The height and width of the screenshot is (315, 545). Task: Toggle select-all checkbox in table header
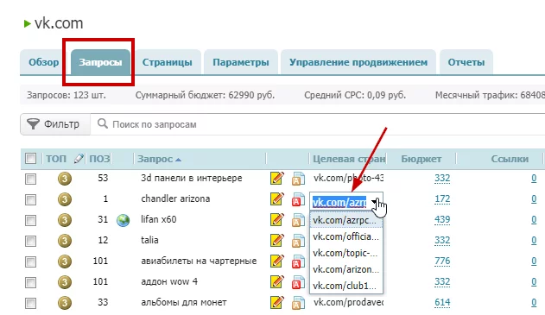tap(30, 159)
